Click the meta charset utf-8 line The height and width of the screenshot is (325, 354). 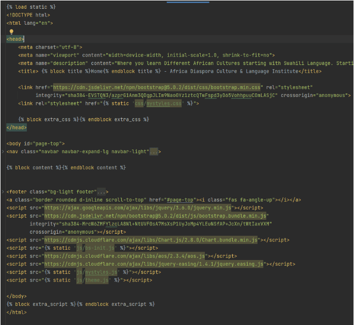coord(50,47)
